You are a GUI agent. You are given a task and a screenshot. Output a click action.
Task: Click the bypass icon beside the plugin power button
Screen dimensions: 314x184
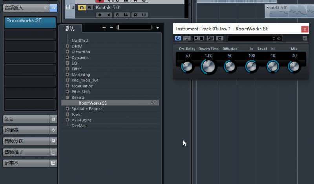[x=187, y=38]
